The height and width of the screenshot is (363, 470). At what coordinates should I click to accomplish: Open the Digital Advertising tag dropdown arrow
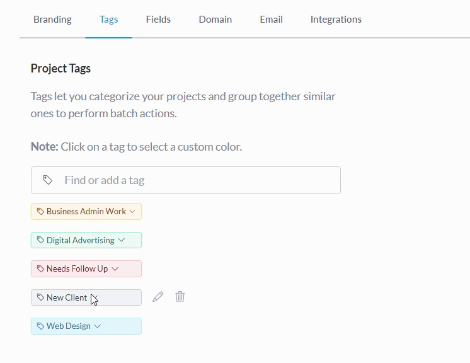[122, 240]
